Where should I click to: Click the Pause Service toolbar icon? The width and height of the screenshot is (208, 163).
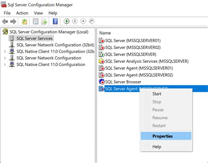click(75, 21)
